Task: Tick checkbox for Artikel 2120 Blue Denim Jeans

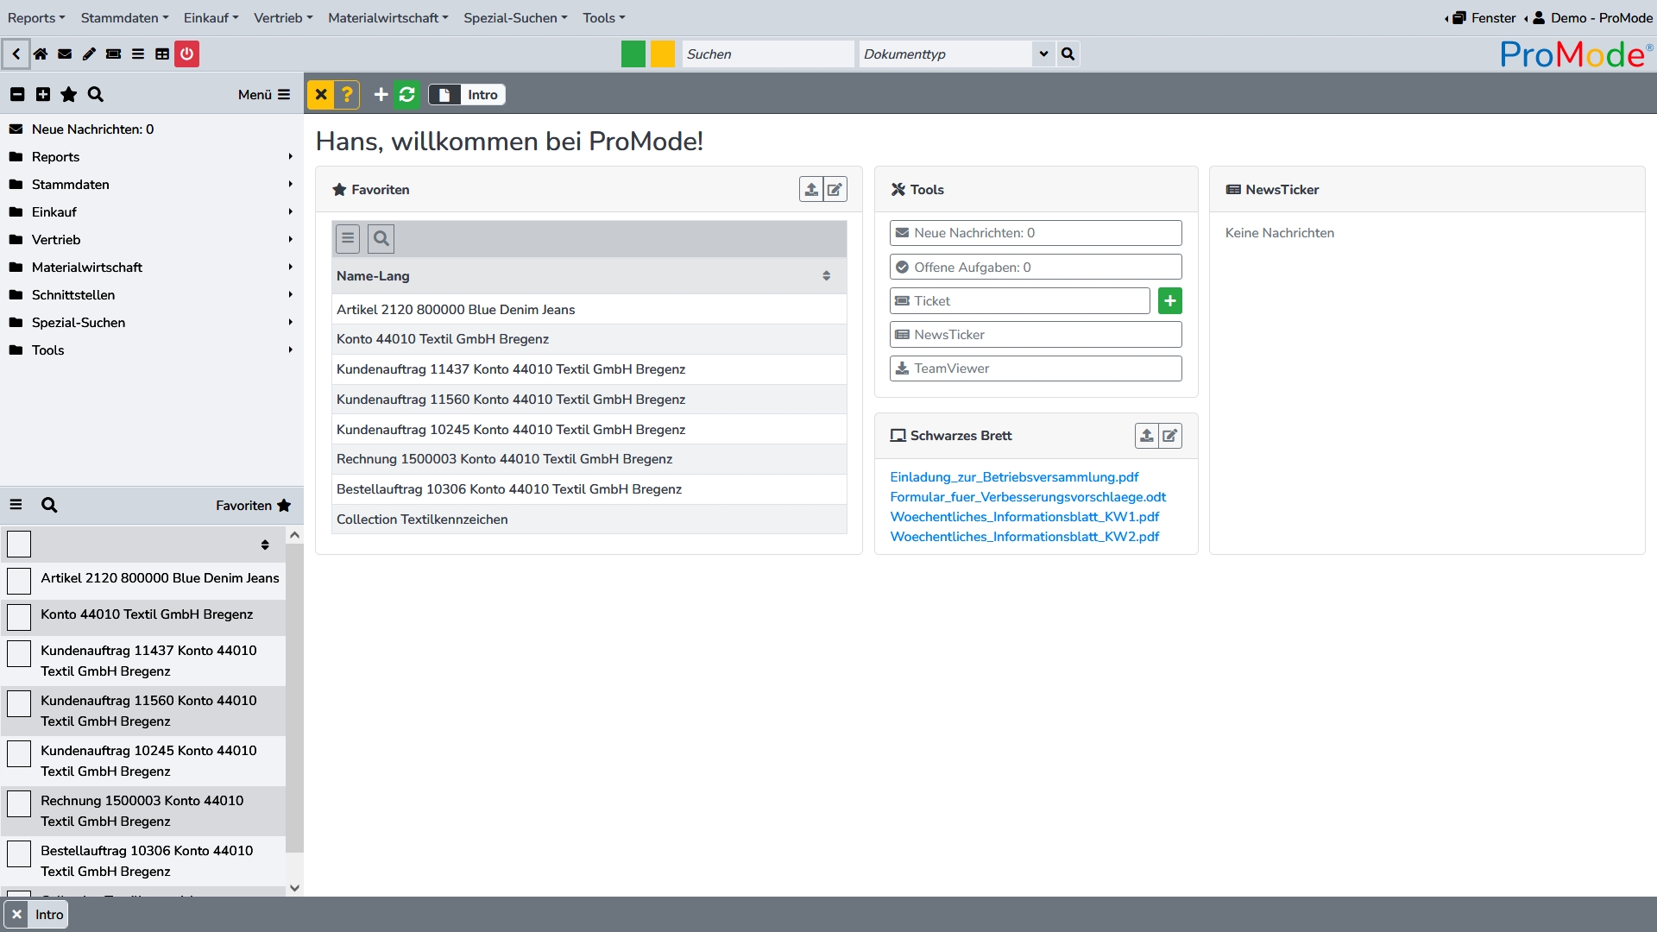Action: point(19,580)
